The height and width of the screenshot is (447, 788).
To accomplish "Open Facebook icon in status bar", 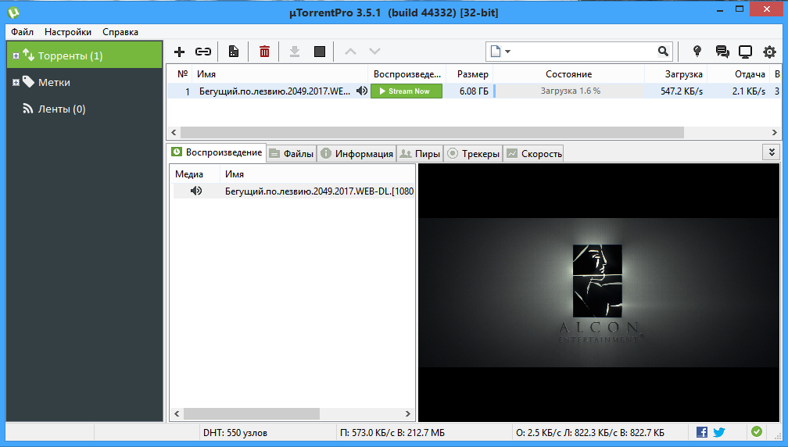I will tap(702, 432).
